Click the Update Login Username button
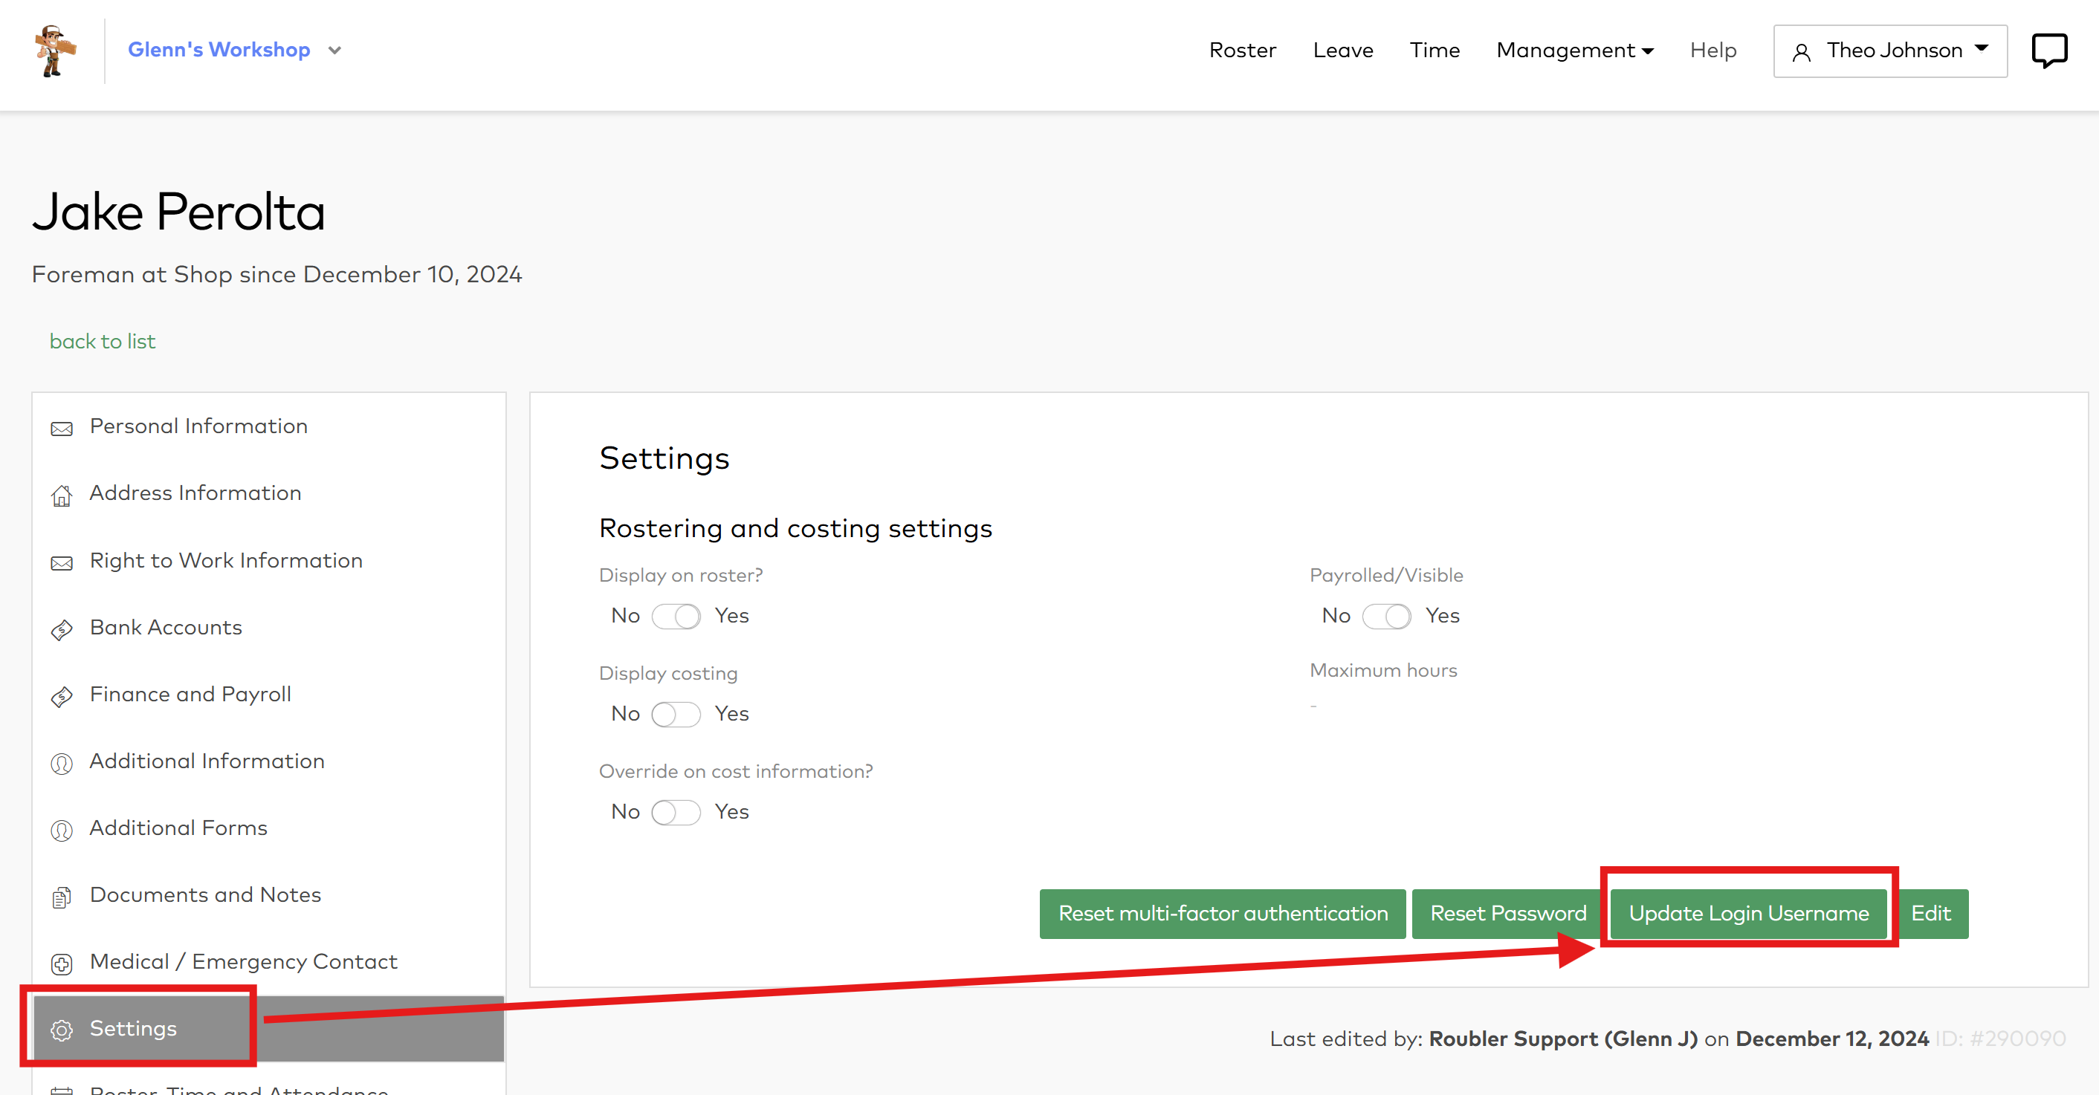 coord(1748,914)
